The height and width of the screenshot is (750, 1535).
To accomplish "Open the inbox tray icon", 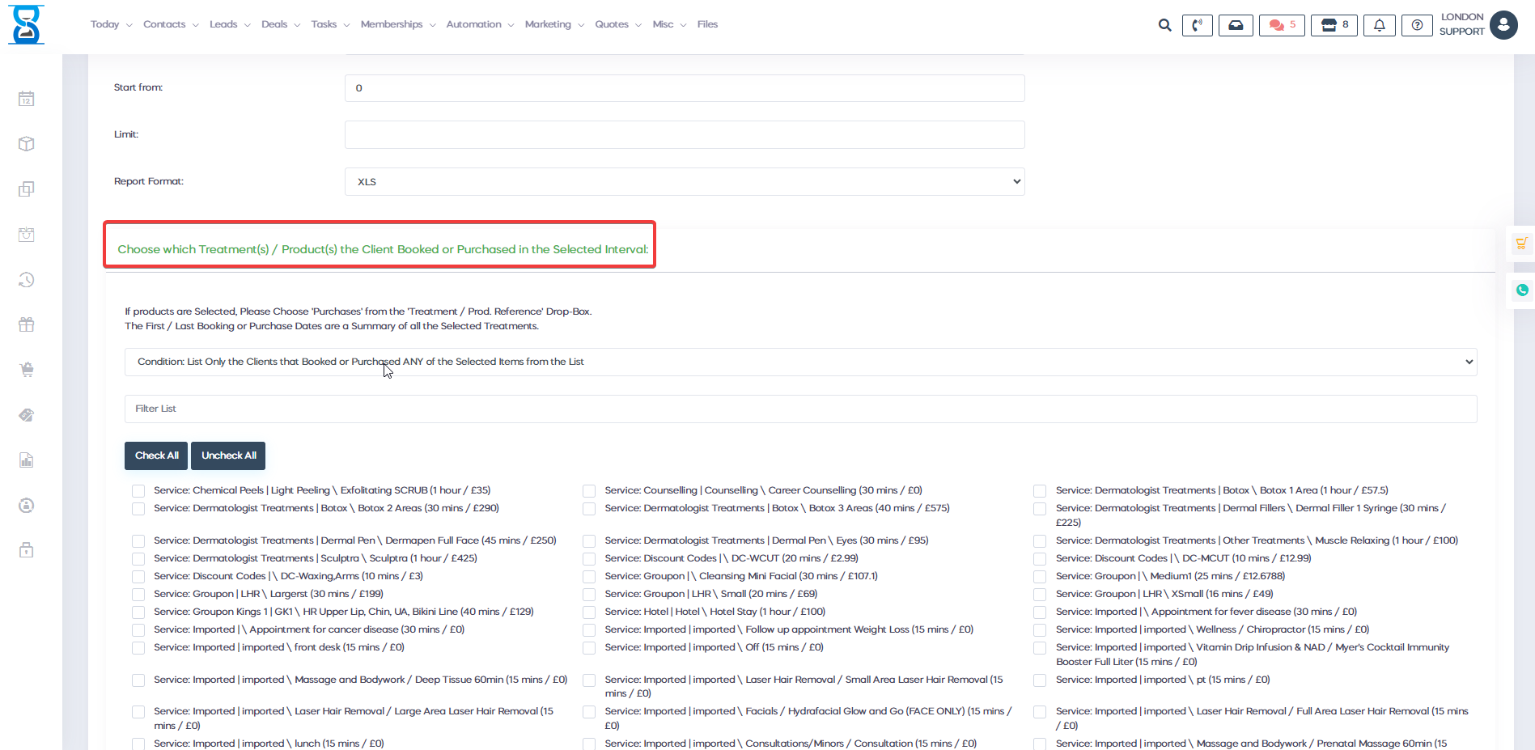I will tap(1236, 25).
